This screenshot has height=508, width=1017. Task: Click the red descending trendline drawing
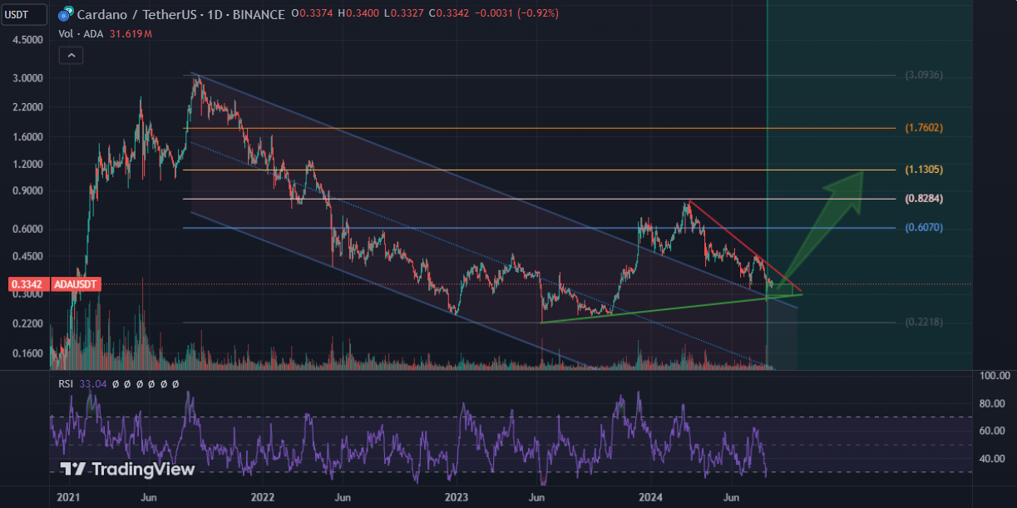(x=746, y=246)
